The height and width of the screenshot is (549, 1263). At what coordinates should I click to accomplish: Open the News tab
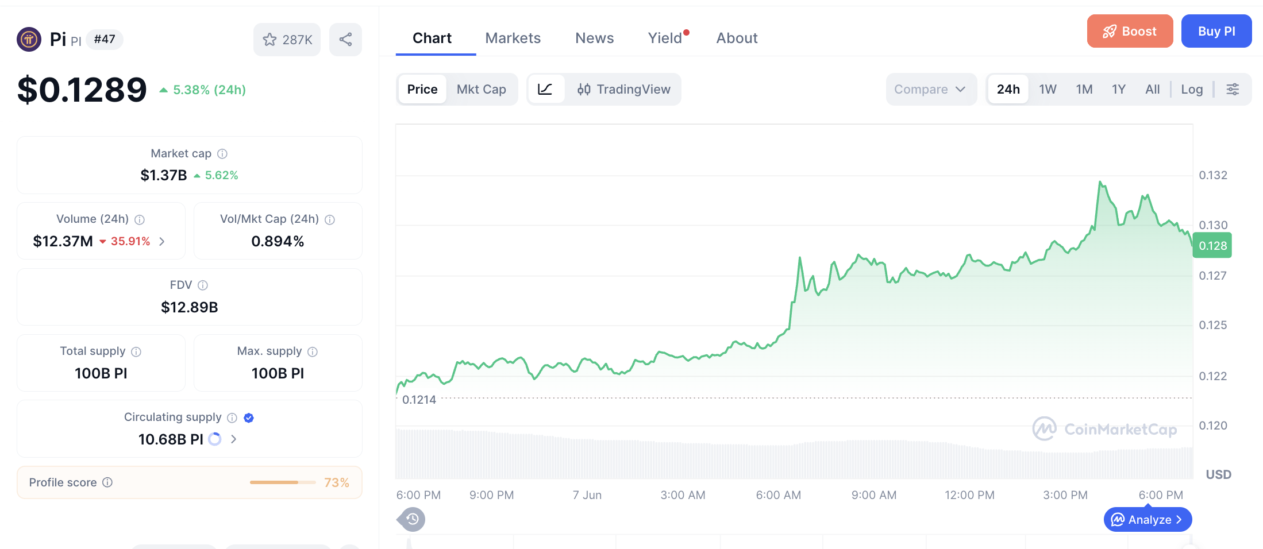(595, 38)
